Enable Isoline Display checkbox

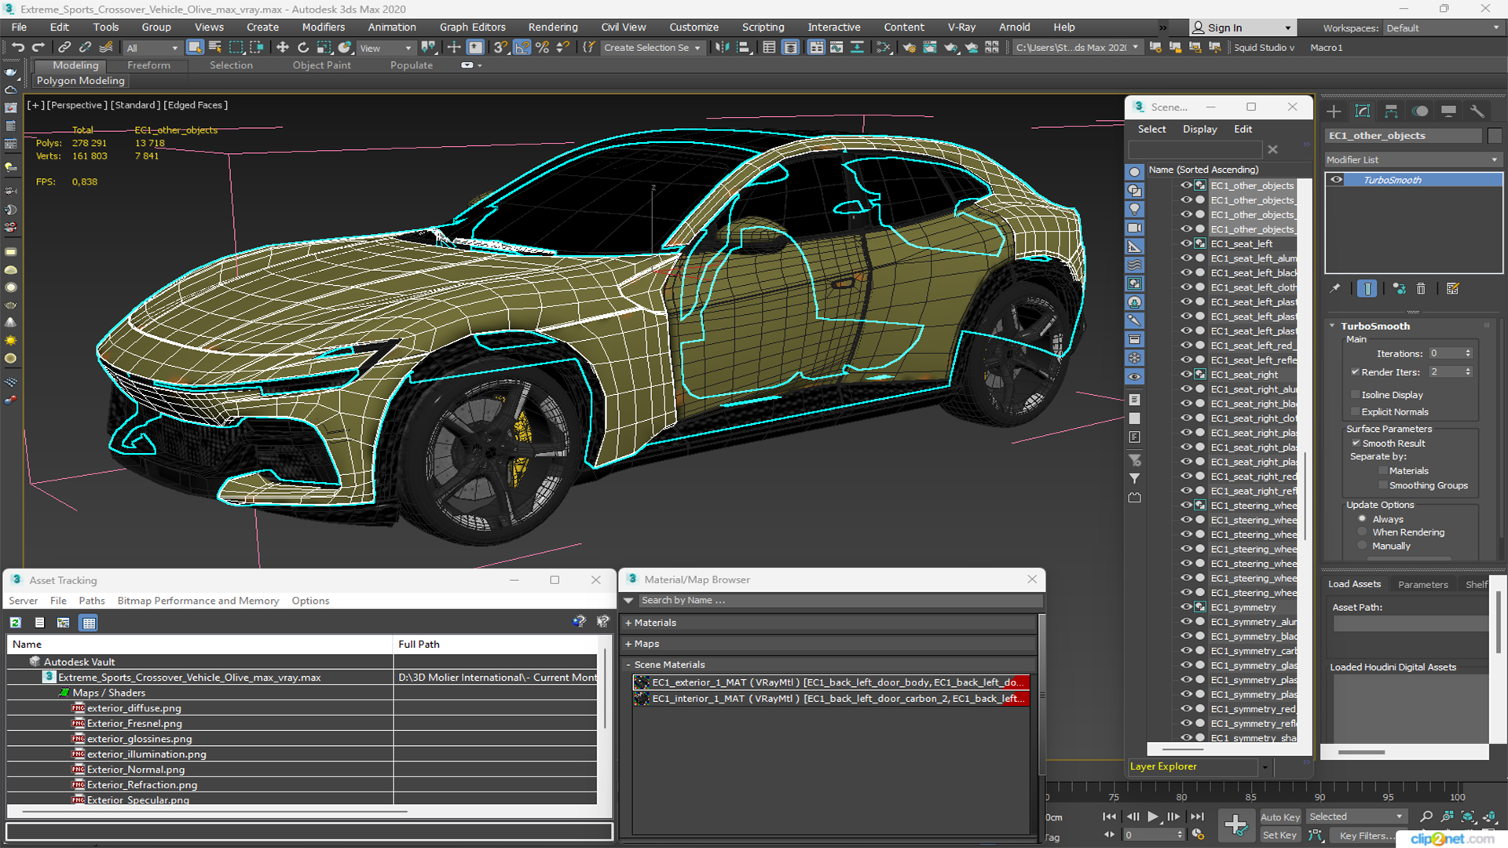1355,395
